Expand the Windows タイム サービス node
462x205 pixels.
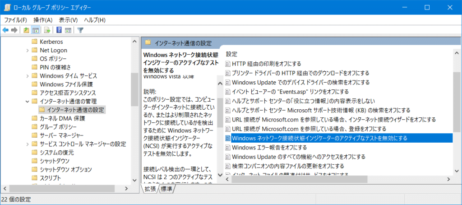pos(28,76)
